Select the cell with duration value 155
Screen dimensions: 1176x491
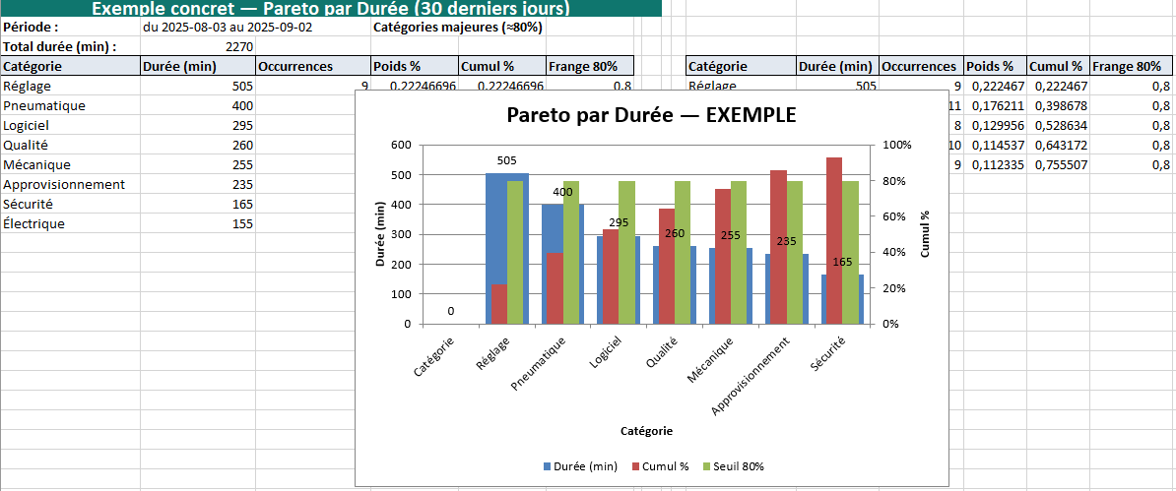tap(197, 223)
